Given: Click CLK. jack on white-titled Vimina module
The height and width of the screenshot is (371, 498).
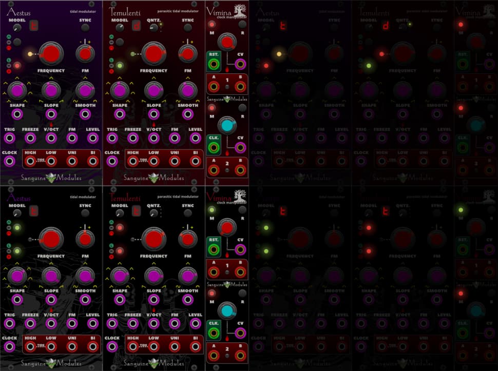Looking at the screenshot, I should click(x=214, y=148).
